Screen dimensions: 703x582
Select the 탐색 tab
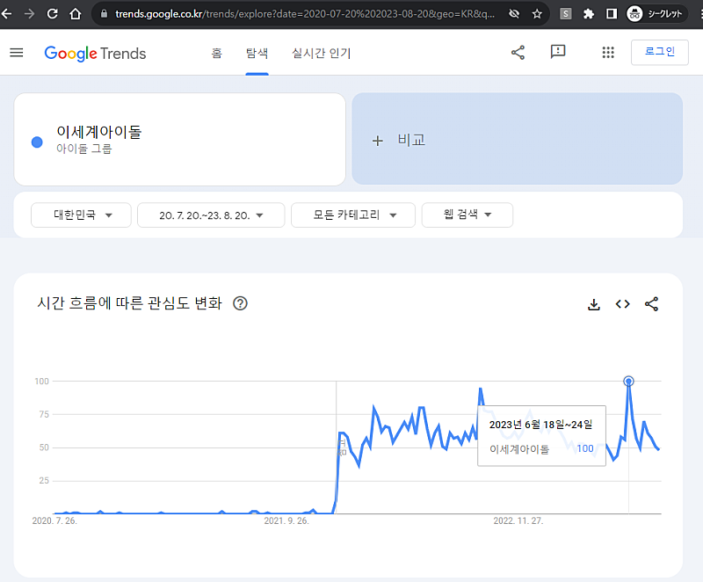257,53
